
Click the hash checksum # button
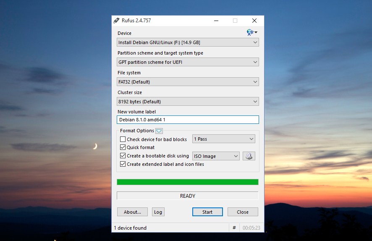pos(234,228)
